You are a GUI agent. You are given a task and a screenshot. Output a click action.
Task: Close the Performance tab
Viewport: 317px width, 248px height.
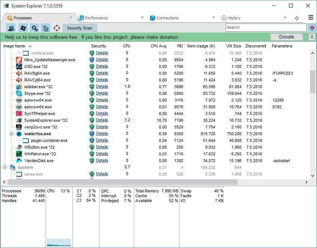(142, 18)
